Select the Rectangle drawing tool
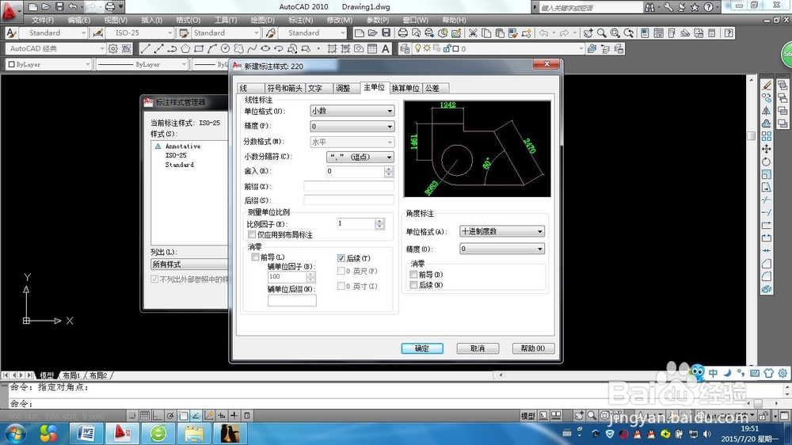The image size is (792, 445). pos(199,48)
